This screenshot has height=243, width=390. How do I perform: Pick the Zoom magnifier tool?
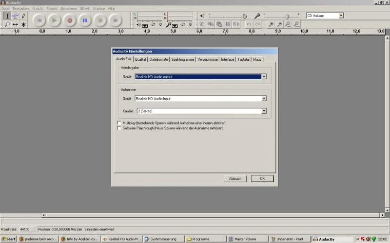pyautogui.click(x=7, y=24)
